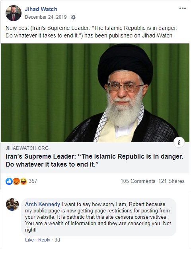This screenshot has height=269, width=191.
Task: Like Arch Kennedy's comment
Action: 29,240
